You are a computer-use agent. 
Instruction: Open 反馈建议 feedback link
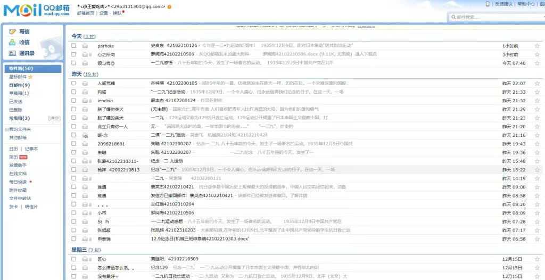tap(504, 4)
